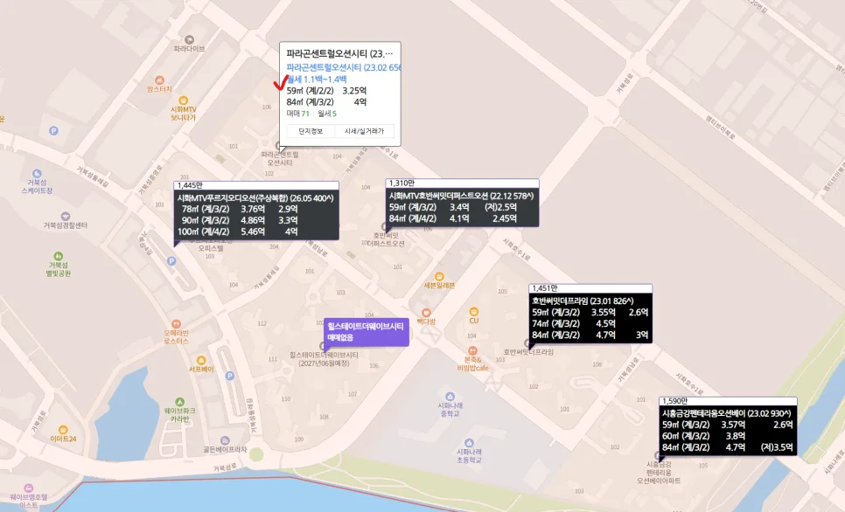Click the 거북섬 별빛공원 park icon
This screenshot has width=845, height=512.
[59, 256]
